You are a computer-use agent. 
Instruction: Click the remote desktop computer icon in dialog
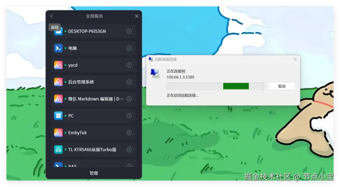click(155, 73)
